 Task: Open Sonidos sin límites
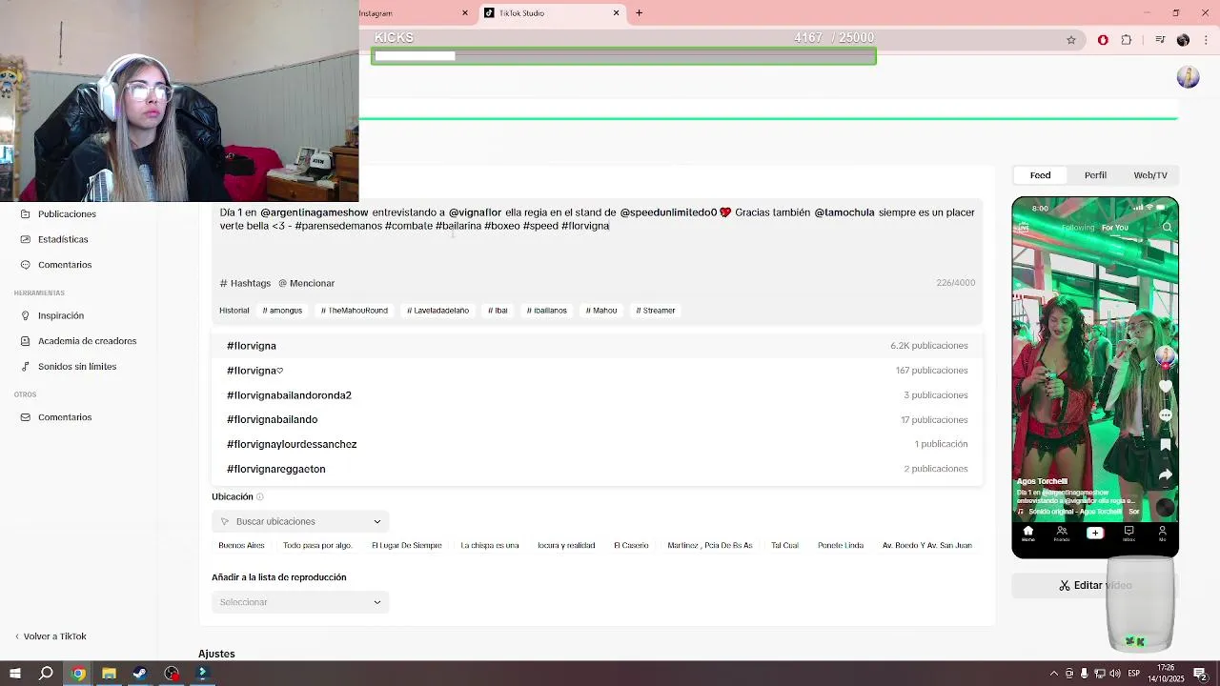click(x=69, y=367)
